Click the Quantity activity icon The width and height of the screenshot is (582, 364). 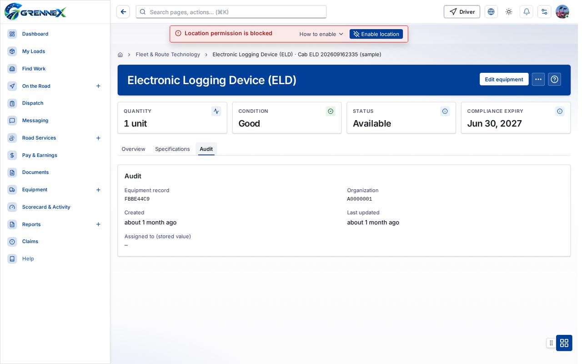(x=216, y=111)
